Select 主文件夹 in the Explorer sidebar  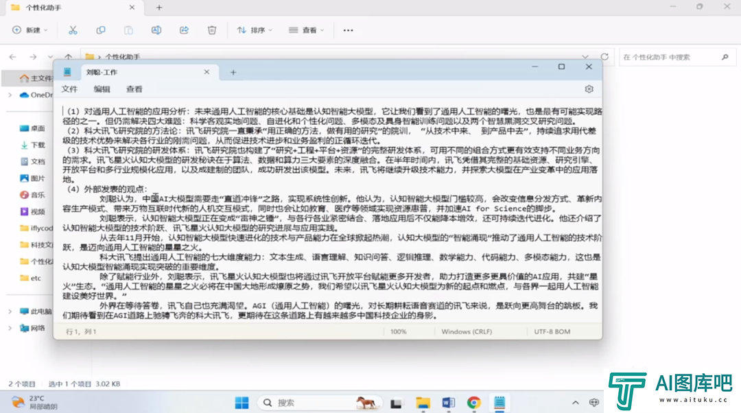pos(36,78)
